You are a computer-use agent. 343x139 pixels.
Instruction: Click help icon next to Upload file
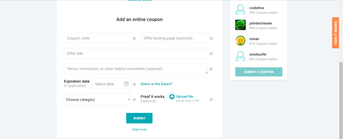[x=211, y=100]
